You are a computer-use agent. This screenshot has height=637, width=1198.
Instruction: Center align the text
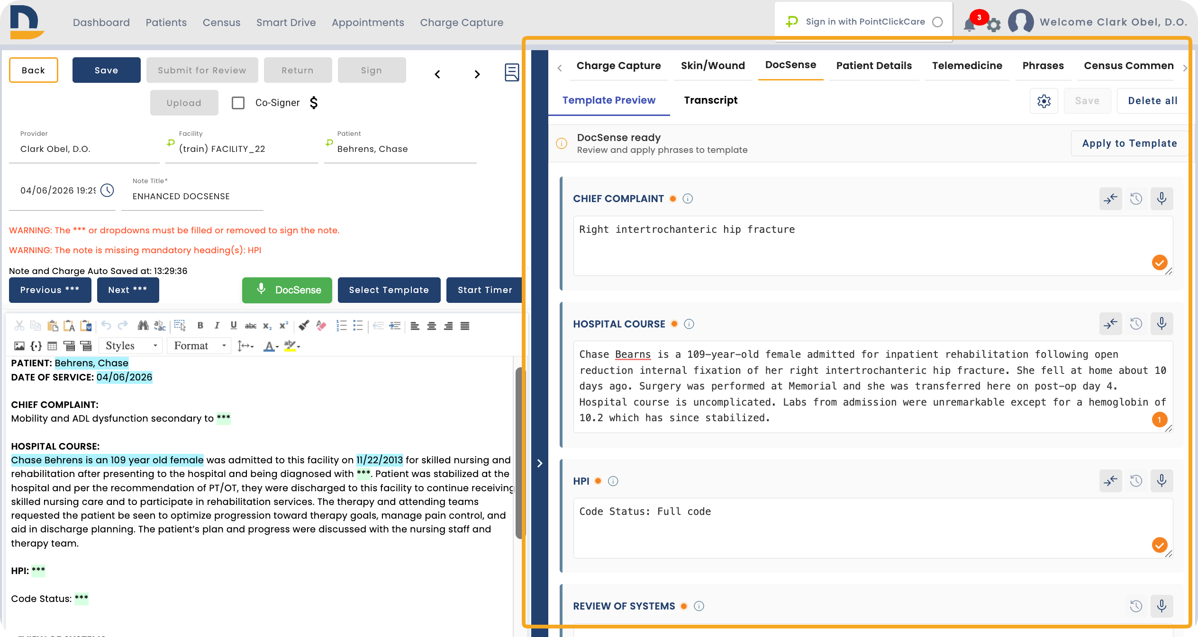click(432, 326)
